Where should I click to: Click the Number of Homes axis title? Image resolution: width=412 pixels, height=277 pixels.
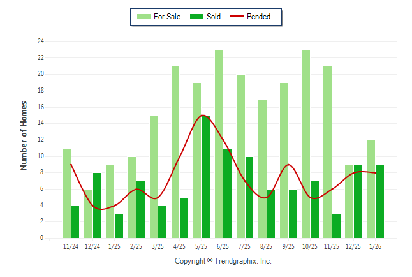point(24,135)
